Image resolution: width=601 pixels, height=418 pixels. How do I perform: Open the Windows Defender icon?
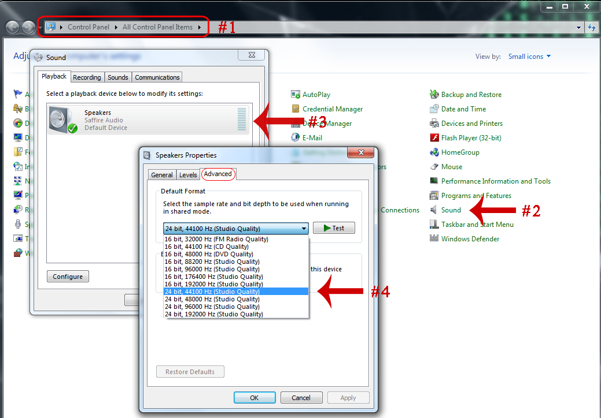[434, 238]
